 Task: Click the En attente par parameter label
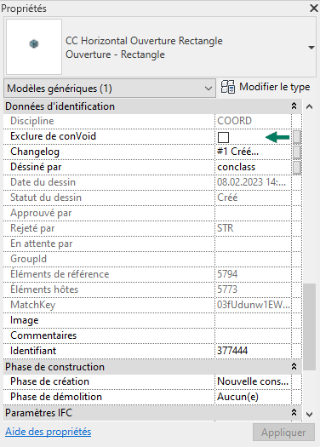(42, 244)
